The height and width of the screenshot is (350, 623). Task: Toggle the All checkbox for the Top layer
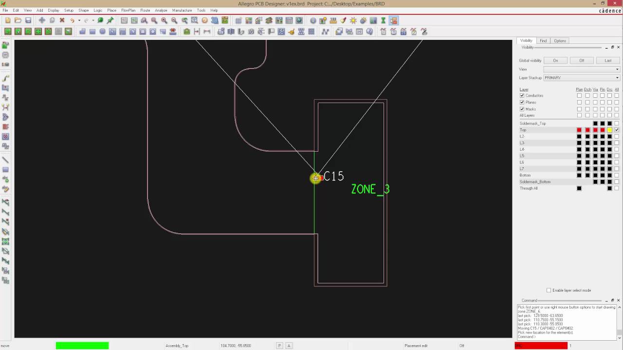pyautogui.click(x=617, y=130)
